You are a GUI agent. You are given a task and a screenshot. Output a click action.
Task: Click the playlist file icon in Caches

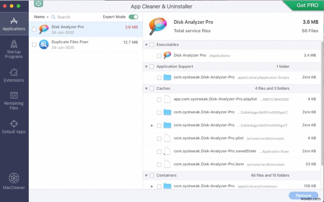coord(167,99)
